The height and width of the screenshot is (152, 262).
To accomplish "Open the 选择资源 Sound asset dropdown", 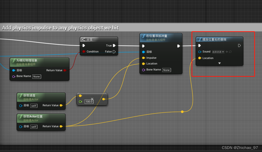I will click(x=218, y=52).
